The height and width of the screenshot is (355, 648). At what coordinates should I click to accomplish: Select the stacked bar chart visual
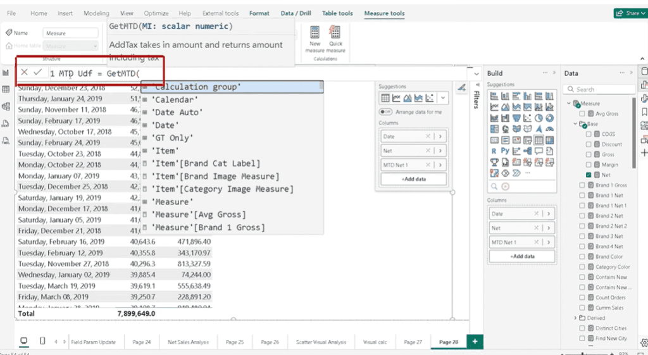(x=494, y=96)
